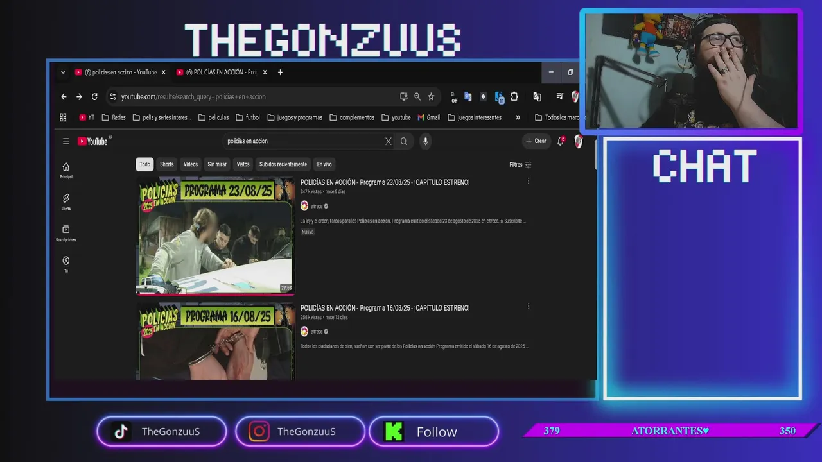Open the 'Programa 23/08/25 - ¡CAPÍTULO ESTRENO!' title
Image resolution: width=822 pixels, height=462 pixels.
click(385, 182)
